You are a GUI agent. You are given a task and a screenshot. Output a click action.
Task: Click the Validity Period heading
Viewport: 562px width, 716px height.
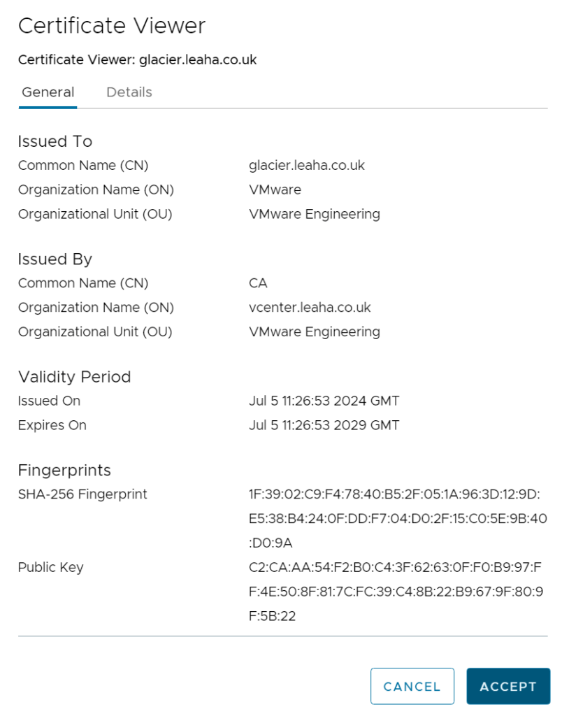74,377
